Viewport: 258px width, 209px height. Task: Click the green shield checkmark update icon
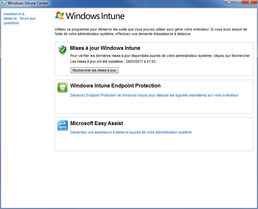click(63, 50)
